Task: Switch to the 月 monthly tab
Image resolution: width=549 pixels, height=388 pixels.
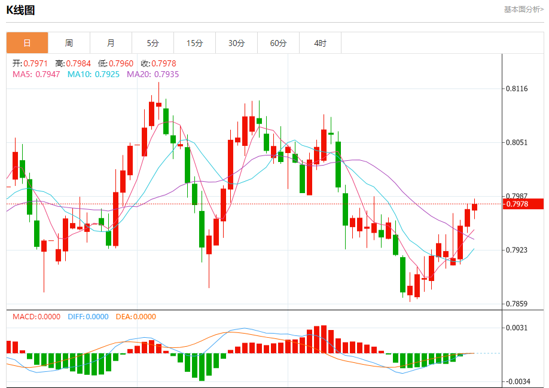Action: coord(111,43)
